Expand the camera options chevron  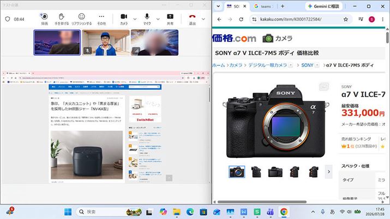[135, 19]
